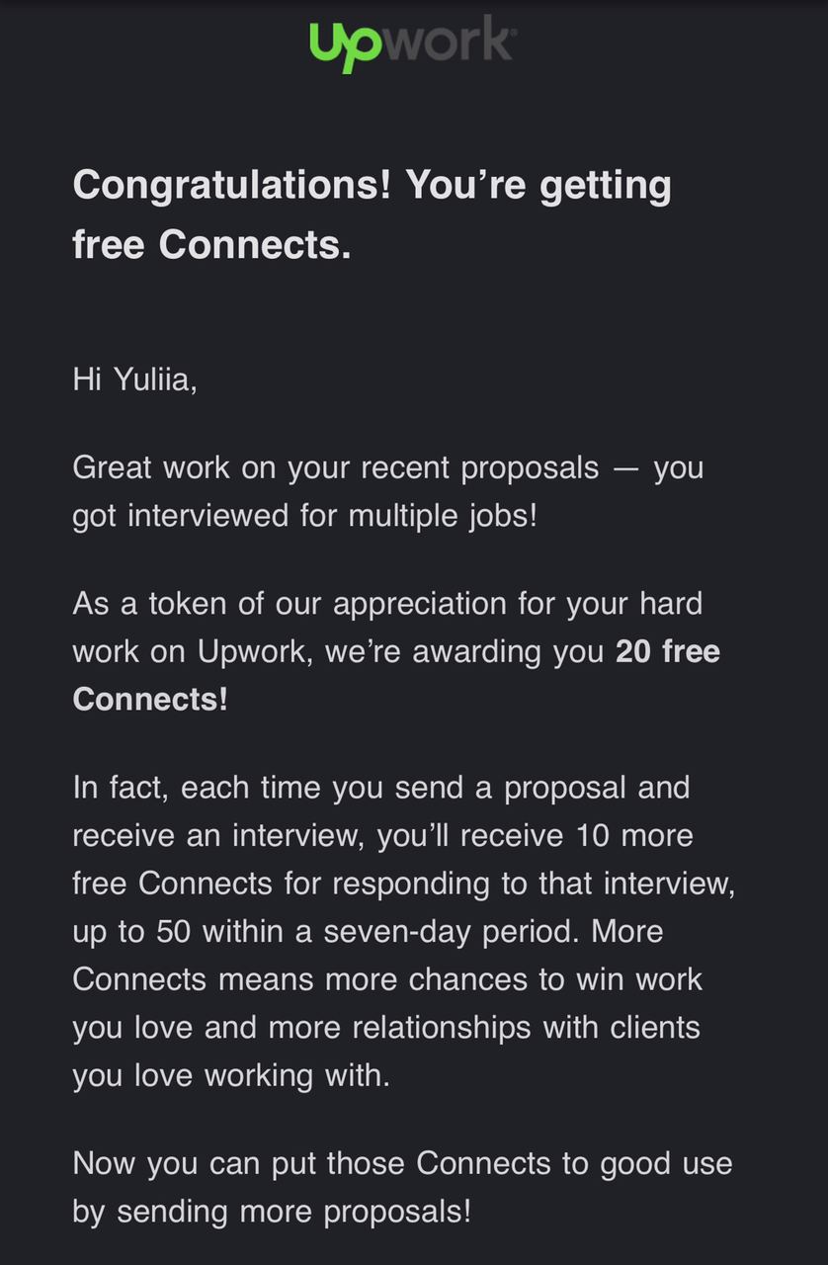
Task: Click the 'Great work on your recent proposals' line
Action: click(x=336, y=467)
